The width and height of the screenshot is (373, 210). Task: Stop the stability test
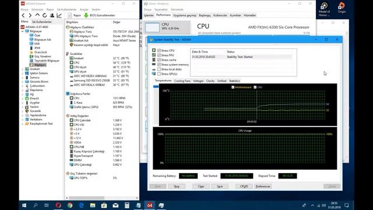pos(177,187)
